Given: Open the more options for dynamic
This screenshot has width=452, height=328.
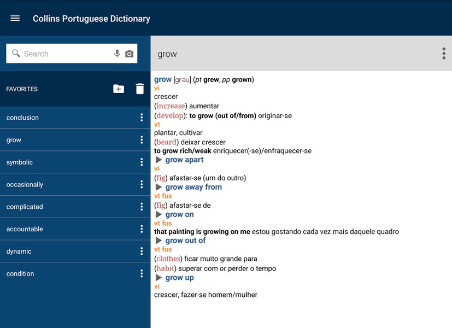Looking at the screenshot, I should click(x=142, y=251).
